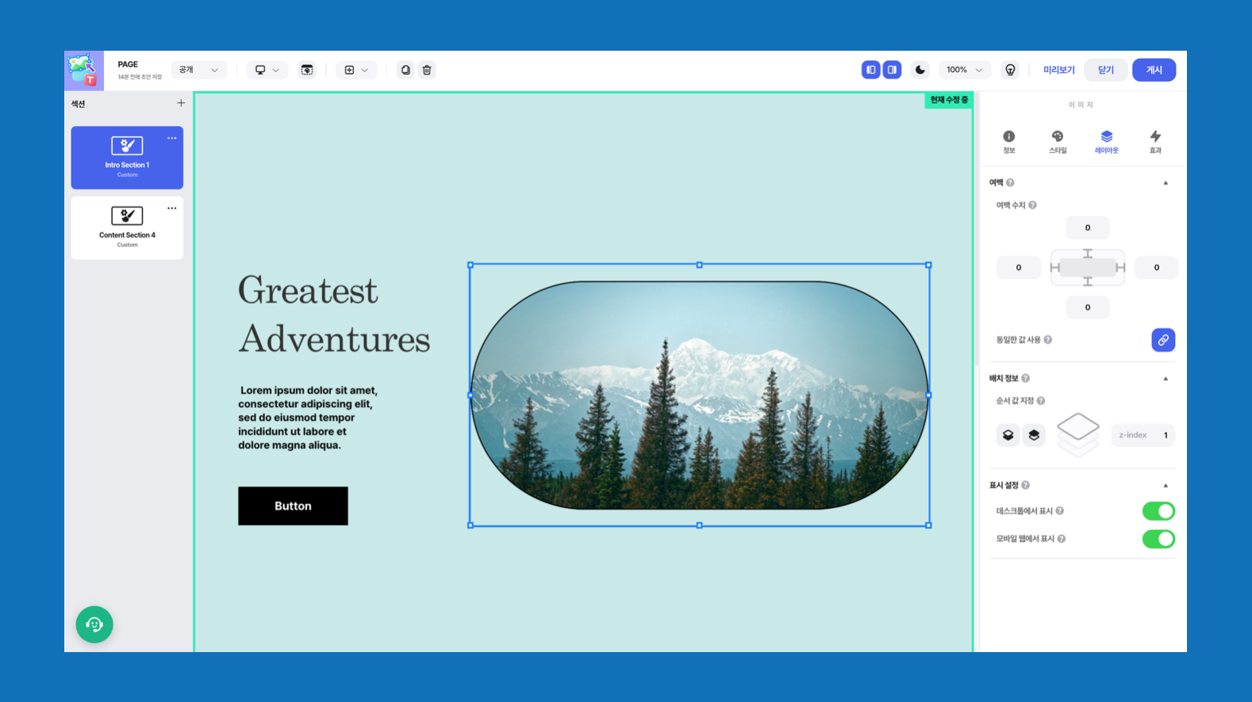Click the link equal margin values icon
The image size is (1252, 702).
1163,340
